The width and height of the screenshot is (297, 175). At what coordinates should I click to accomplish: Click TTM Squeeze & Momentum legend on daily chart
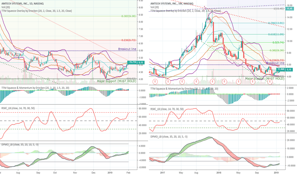[35, 88]
